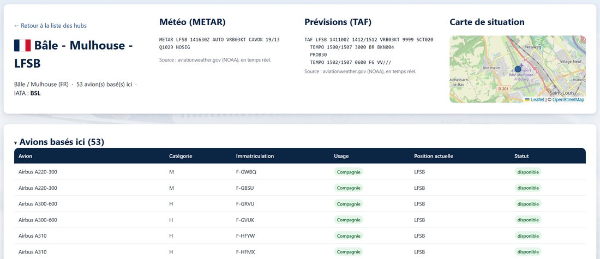Click LFSB position in F-GWBQ row
This screenshot has width=600, height=259.
[419, 172]
